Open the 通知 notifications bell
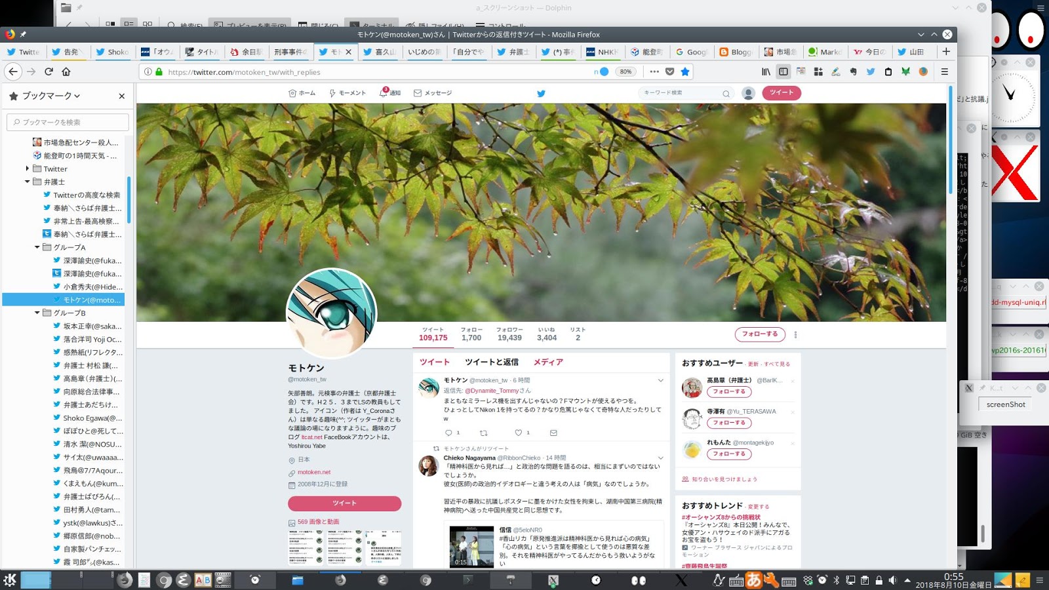The image size is (1049, 590). point(389,92)
